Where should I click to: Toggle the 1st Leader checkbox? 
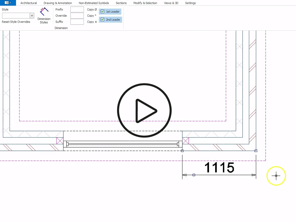(x=102, y=12)
